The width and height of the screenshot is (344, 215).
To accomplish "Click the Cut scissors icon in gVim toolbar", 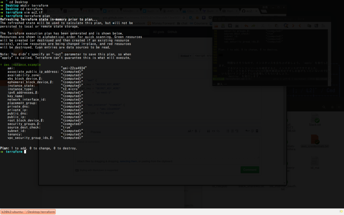I will [x=263, y=26].
